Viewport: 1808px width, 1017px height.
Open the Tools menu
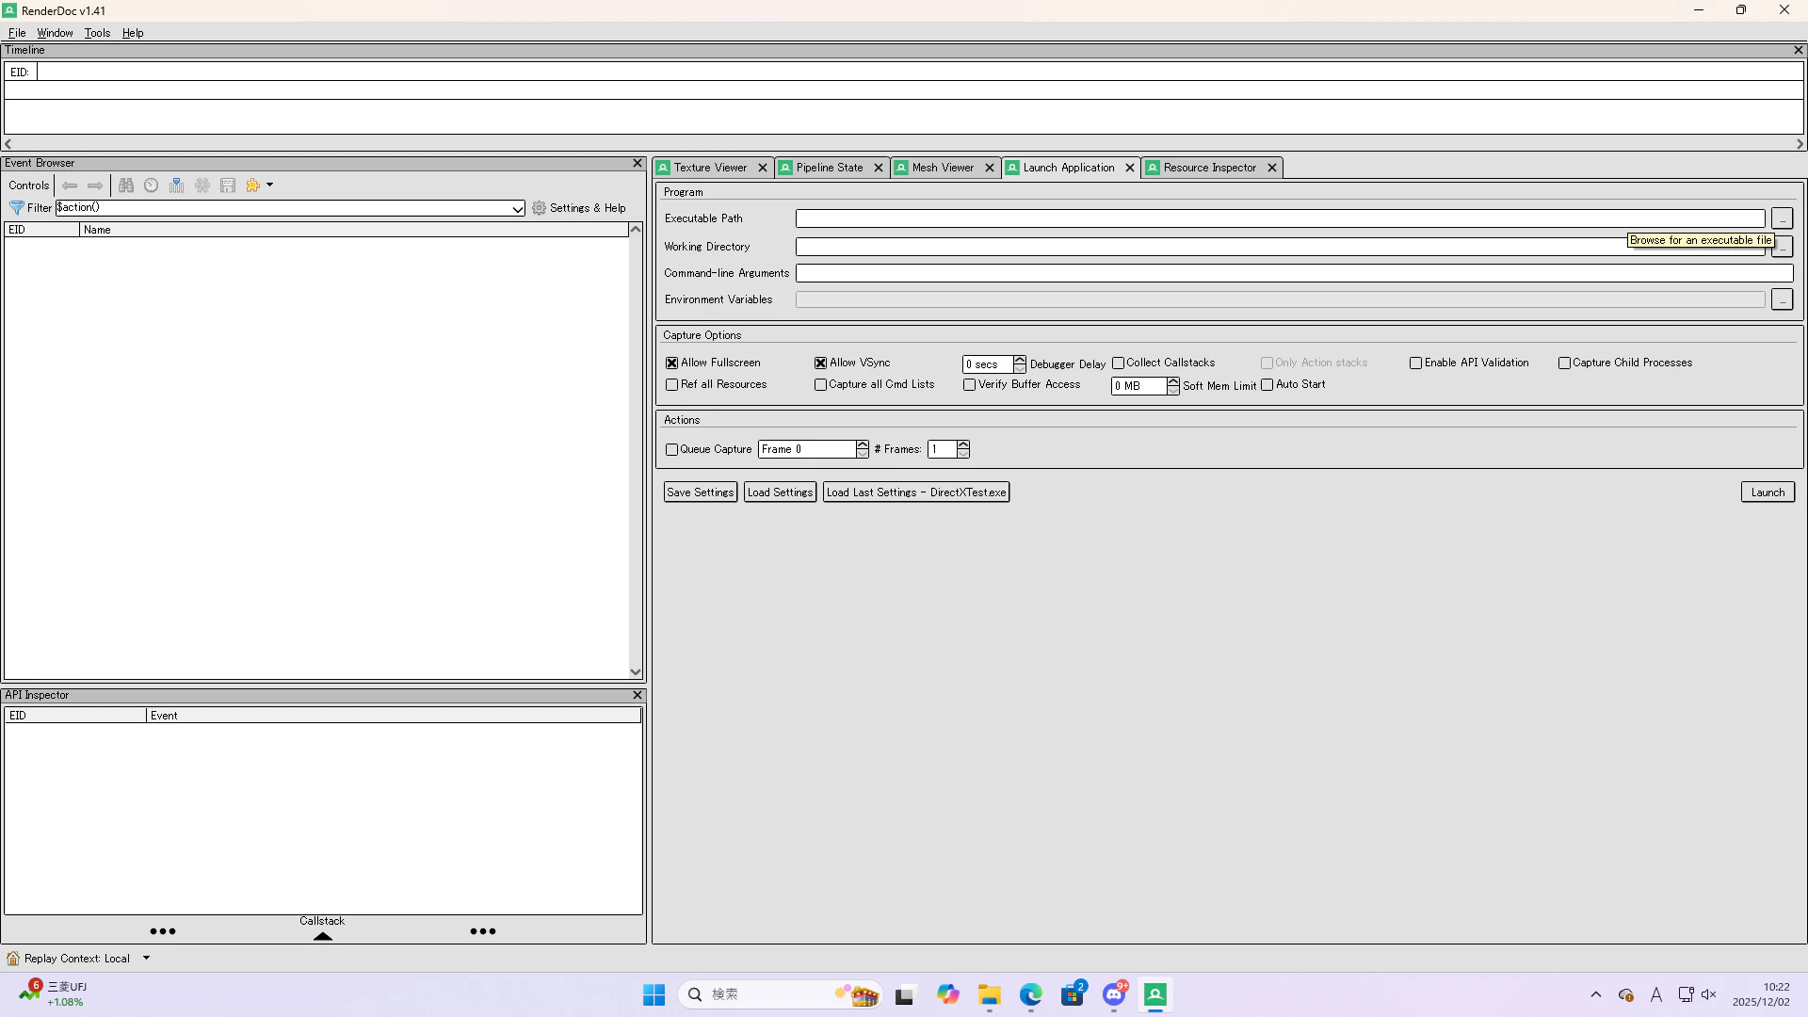pos(97,33)
